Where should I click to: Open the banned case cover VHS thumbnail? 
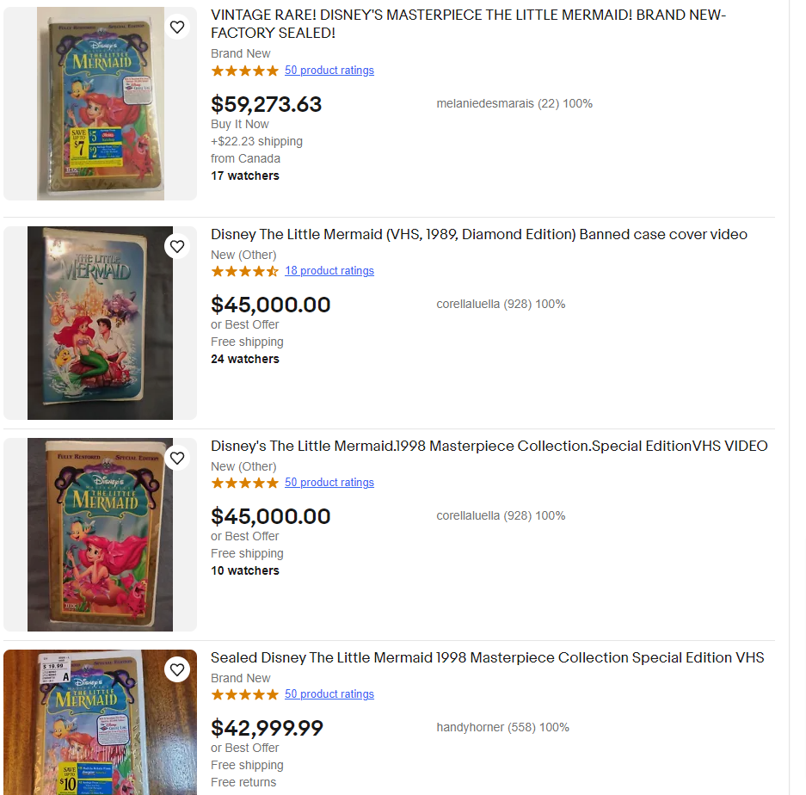[x=101, y=323]
